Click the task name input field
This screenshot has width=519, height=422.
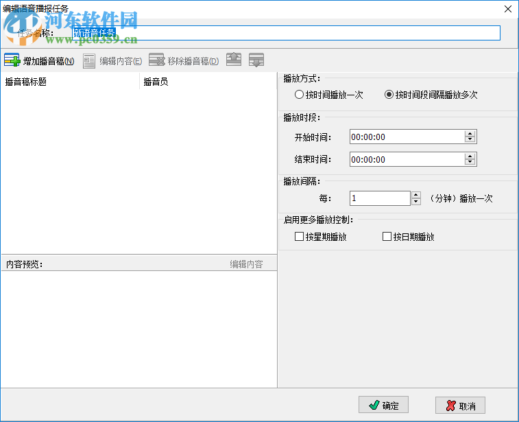(286, 33)
